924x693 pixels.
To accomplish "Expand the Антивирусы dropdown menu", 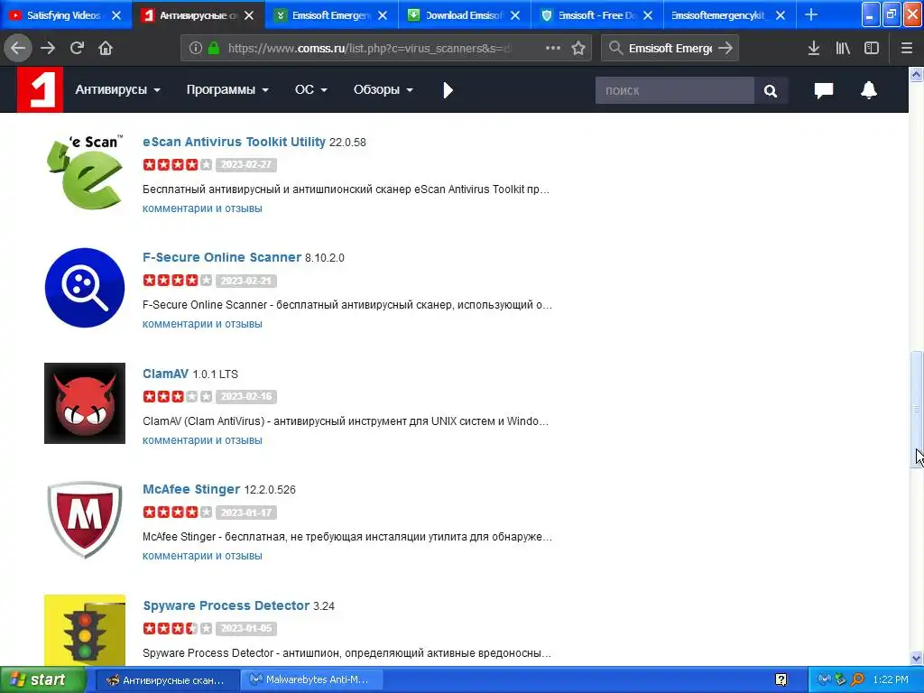I will coord(117,89).
